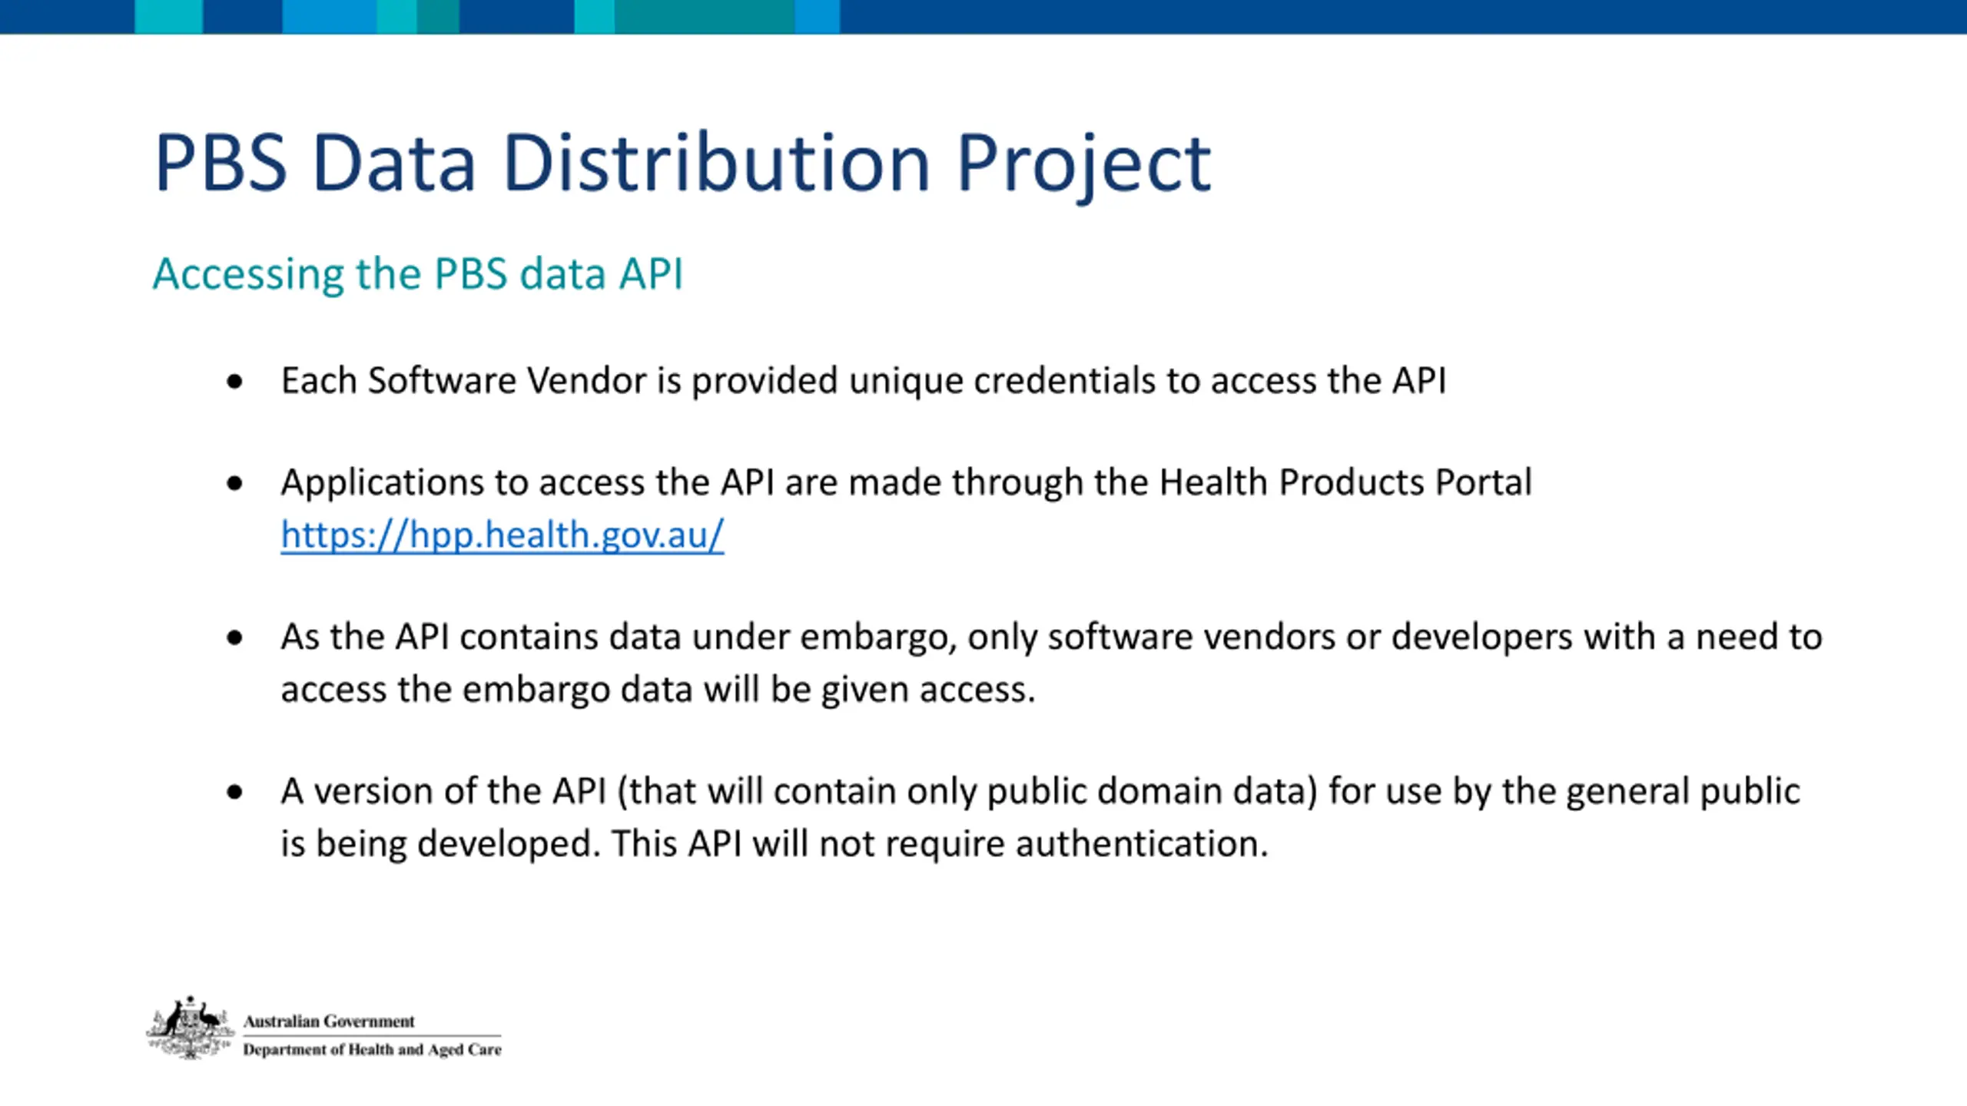Screen dimensions: 1967x1106
Task: Click the bullet marker before 'A version of the API'
Action: pos(235,792)
